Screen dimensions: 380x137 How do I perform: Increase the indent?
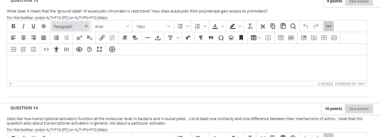tap(56, 38)
